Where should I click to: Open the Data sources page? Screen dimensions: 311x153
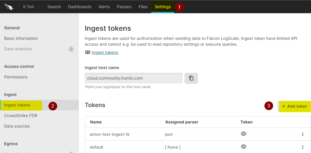coord(17,126)
